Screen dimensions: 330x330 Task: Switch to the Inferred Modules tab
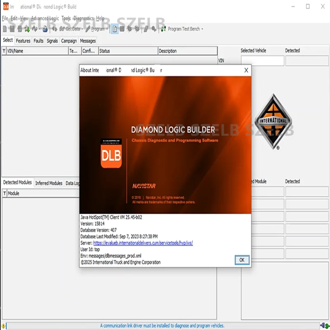click(49, 183)
